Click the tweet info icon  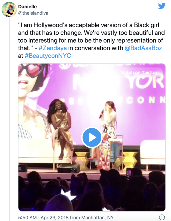[162, 217]
